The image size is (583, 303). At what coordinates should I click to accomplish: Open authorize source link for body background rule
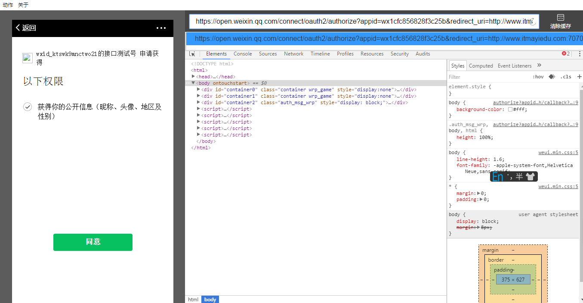pyautogui.click(x=536, y=102)
